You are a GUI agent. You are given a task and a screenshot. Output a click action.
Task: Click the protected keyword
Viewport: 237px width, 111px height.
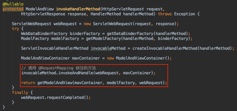pyautogui.click(x=13, y=9)
